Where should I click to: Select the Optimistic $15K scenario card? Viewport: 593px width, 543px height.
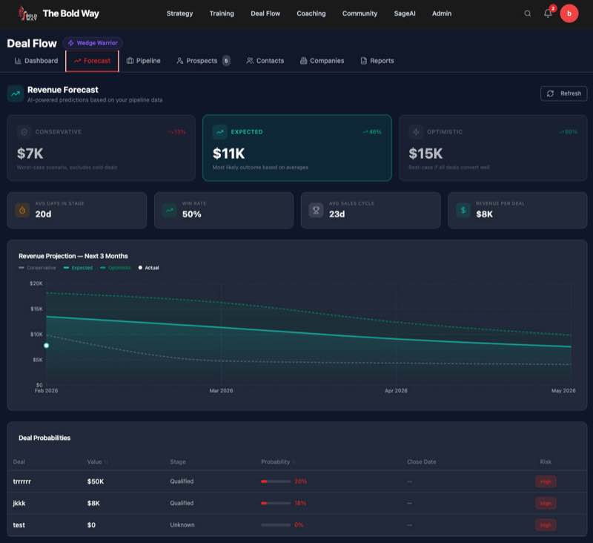click(493, 148)
